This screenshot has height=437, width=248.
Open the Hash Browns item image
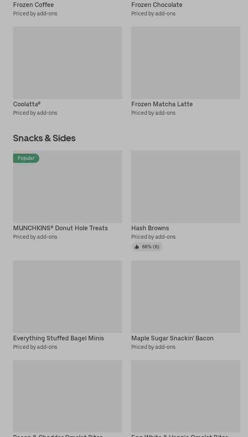pos(186,187)
